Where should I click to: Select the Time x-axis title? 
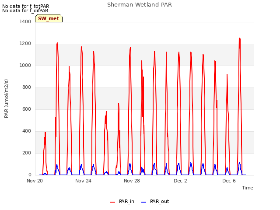248,188
